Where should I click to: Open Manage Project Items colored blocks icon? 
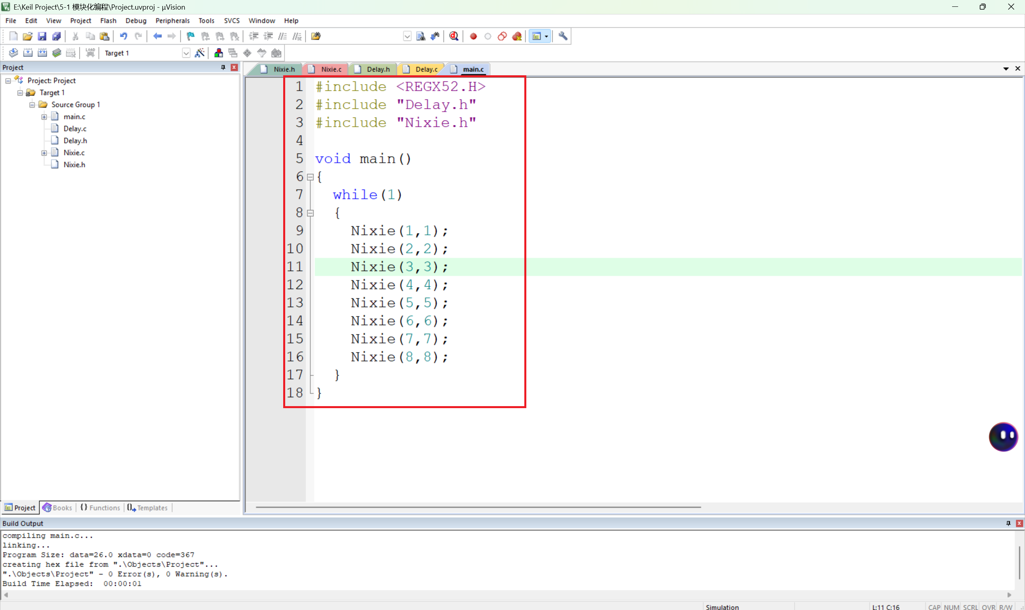pyautogui.click(x=218, y=52)
